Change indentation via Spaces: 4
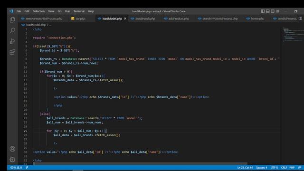This screenshot has width=304, height=171. pyautogui.click(x=262, y=168)
